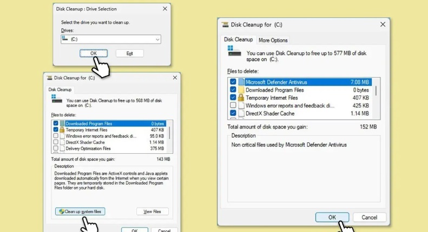Click lock icon beside Temporary Internet Files 577 MB window
Image resolution: width=428 pixels, height=232 pixels.
pos(241,98)
